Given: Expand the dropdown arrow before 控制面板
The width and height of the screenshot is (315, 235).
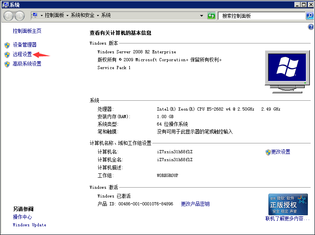Looking at the screenshot, I should click(x=42, y=15).
